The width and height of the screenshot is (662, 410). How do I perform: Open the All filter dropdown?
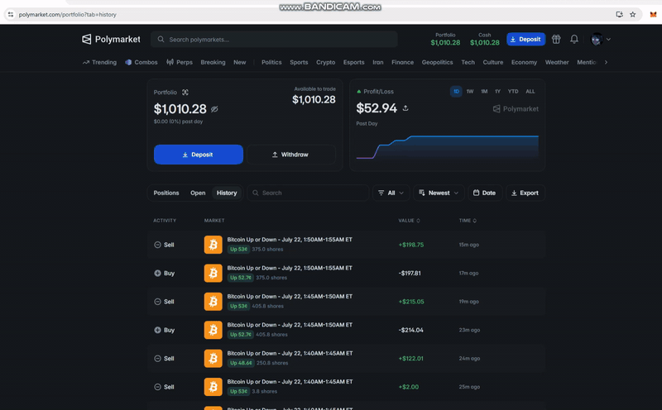(391, 193)
